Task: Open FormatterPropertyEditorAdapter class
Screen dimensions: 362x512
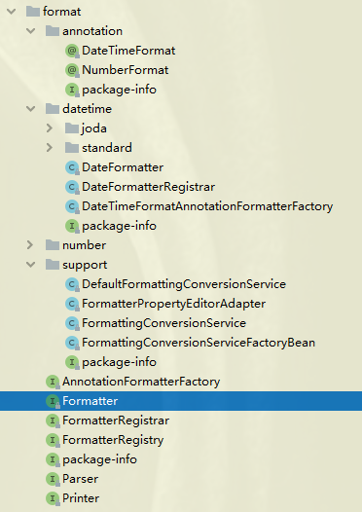Action: (173, 304)
